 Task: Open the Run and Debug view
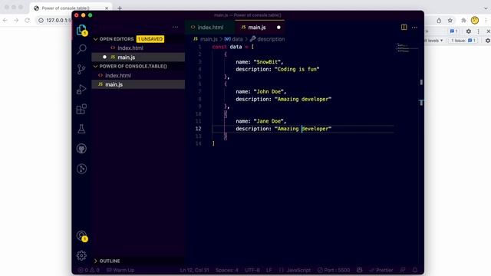[x=81, y=89]
